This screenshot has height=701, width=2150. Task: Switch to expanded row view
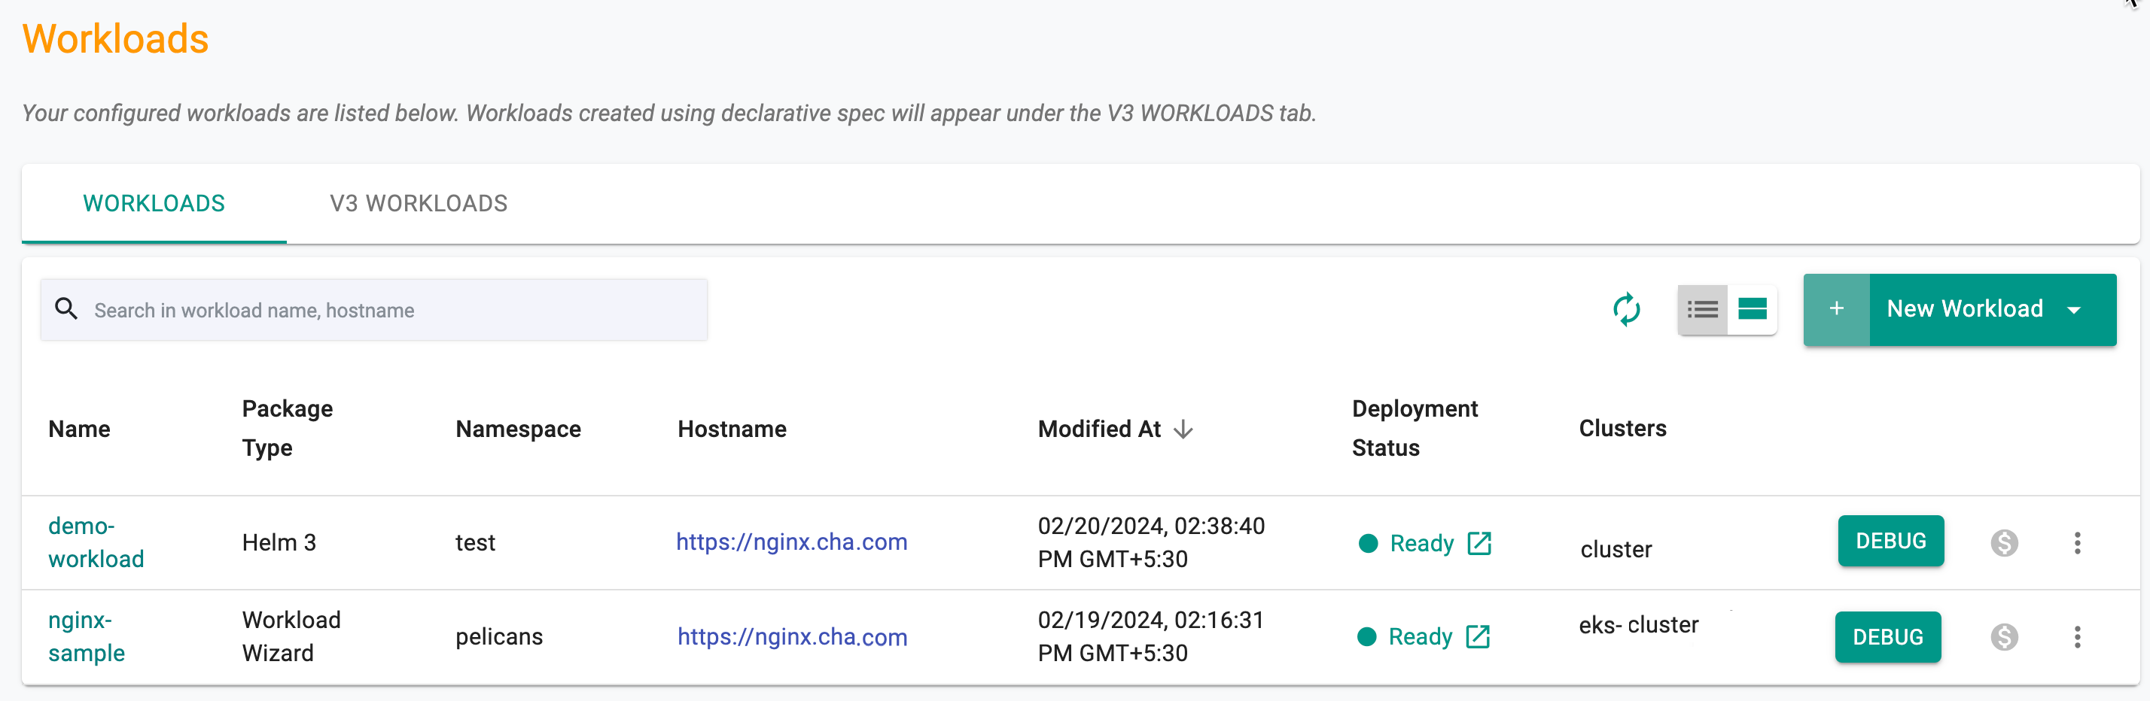point(1752,309)
